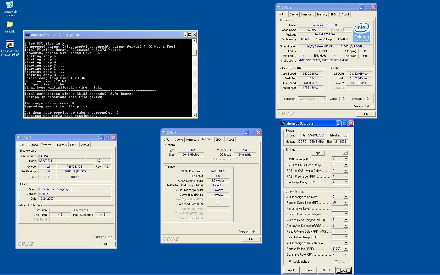Viewport: 440px width, 275px height.
Task: Click the Level 2 512 KBytes cache field
Action: coord(359,83)
